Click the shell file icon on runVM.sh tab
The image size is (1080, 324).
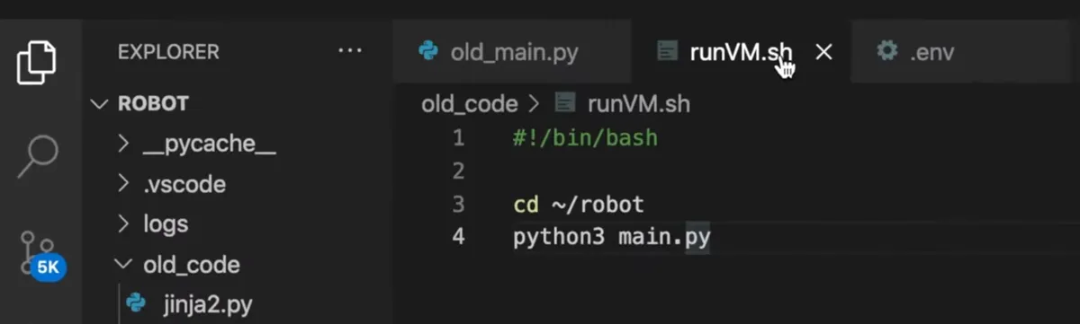(x=667, y=51)
